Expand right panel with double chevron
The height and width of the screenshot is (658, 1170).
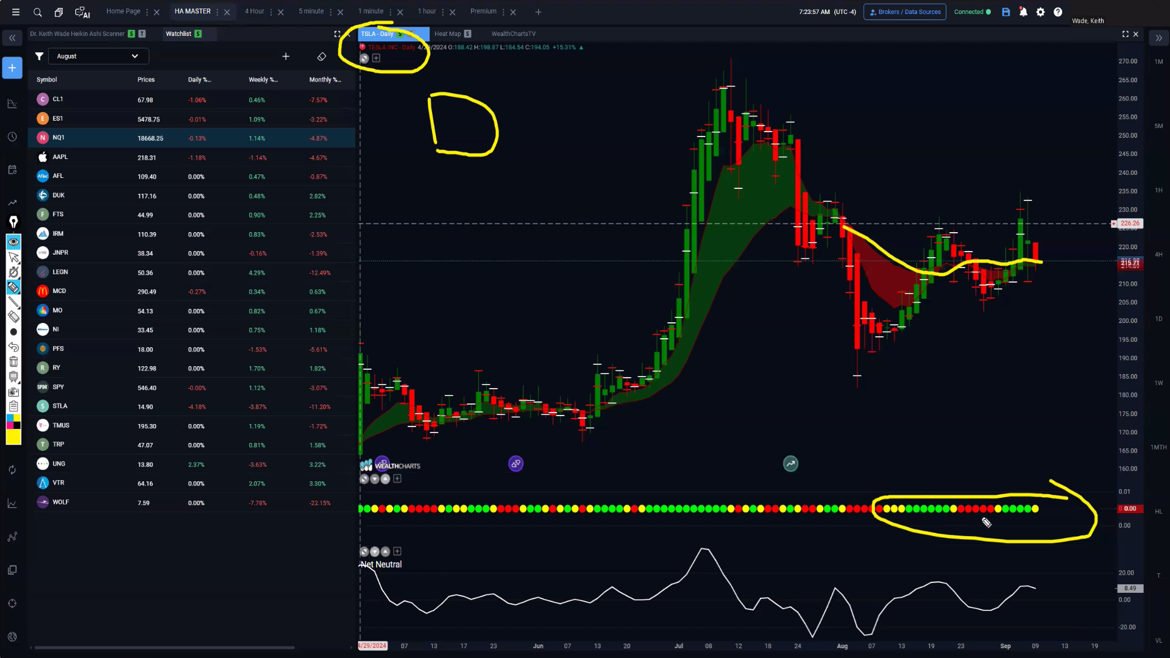[x=1158, y=38]
